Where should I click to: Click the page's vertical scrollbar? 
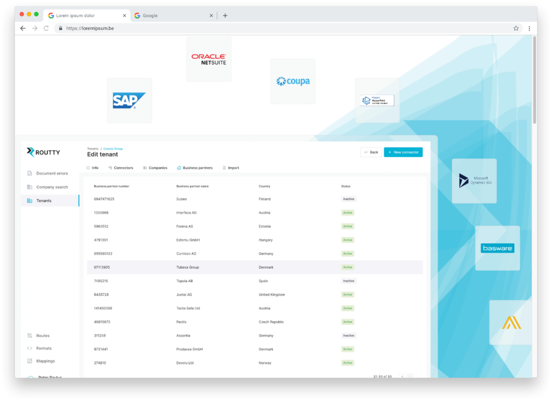534,80
